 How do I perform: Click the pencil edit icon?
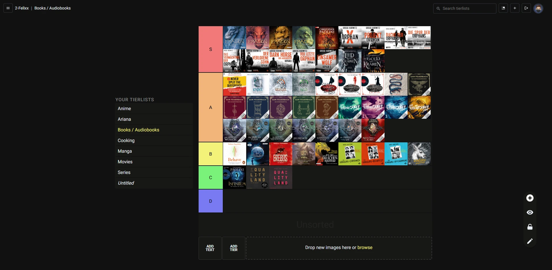pyautogui.click(x=530, y=241)
